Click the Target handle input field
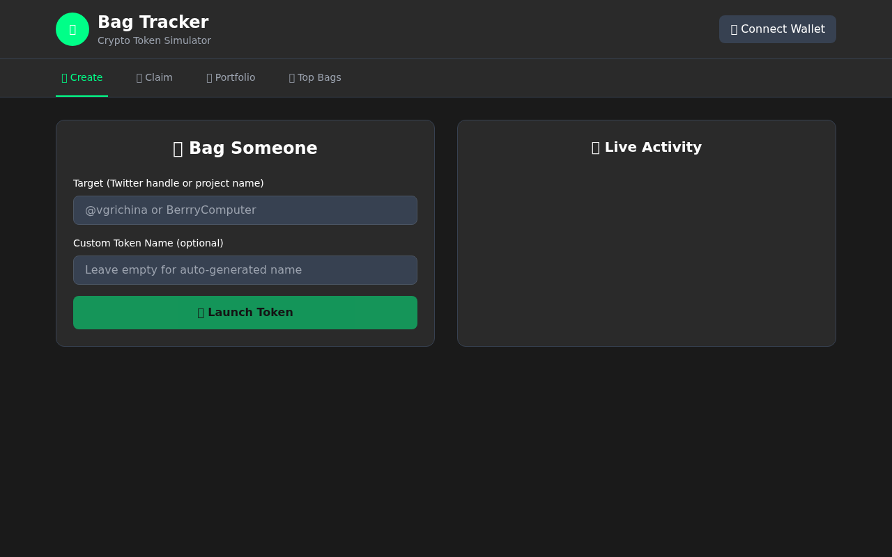Viewport: 892px width, 557px height. [x=245, y=210]
